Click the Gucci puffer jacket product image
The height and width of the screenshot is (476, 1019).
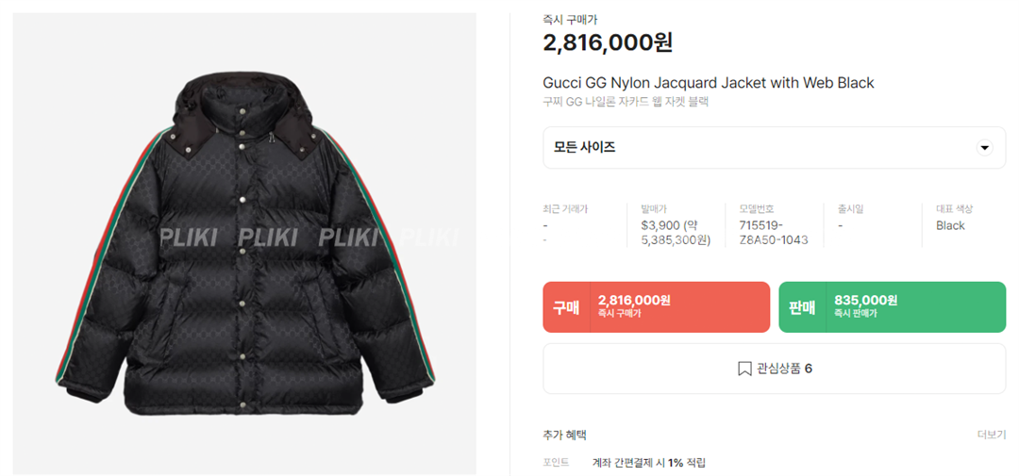[x=244, y=243]
